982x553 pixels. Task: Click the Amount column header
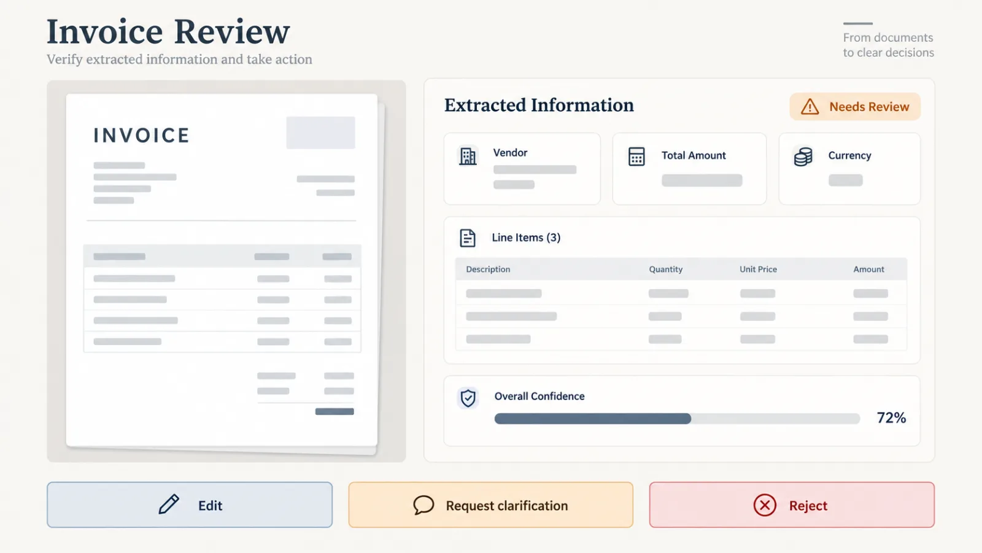point(868,269)
